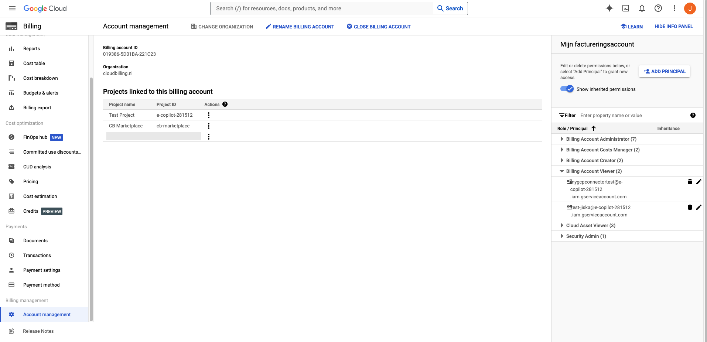The height and width of the screenshot is (342, 707).
Task: Click RENAME BILLING ACCOUNT
Action: point(300,26)
